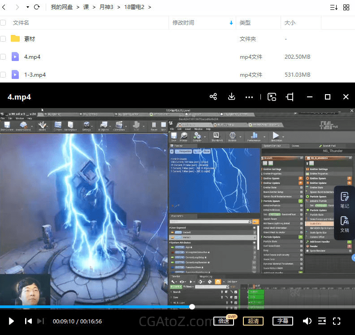Image resolution: width=355 pixels, height=335 pixels.
Task: Switch player to picture-in-picture mode
Action: (x=272, y=97)
